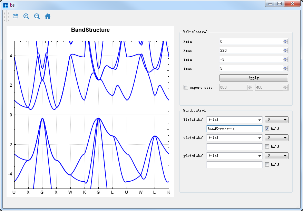Increase Ymax with the up spinner arrow
303x211 pixels.
coord(285,67)
